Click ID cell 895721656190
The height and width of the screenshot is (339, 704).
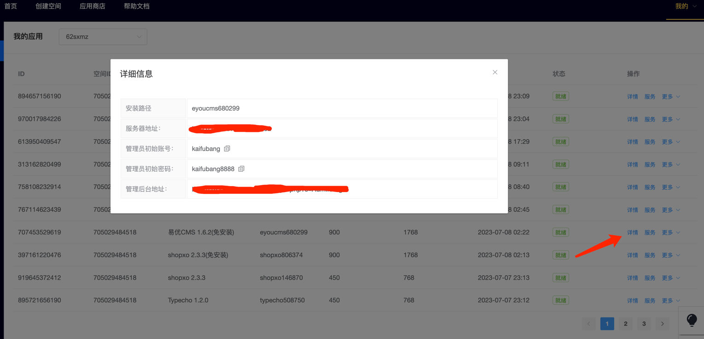40,300
